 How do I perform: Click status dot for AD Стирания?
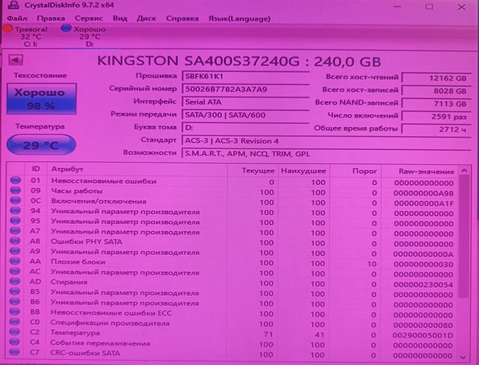(15, 281)
